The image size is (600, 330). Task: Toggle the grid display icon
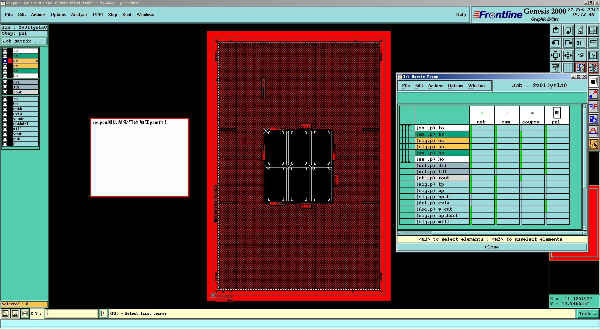[568, 67]
